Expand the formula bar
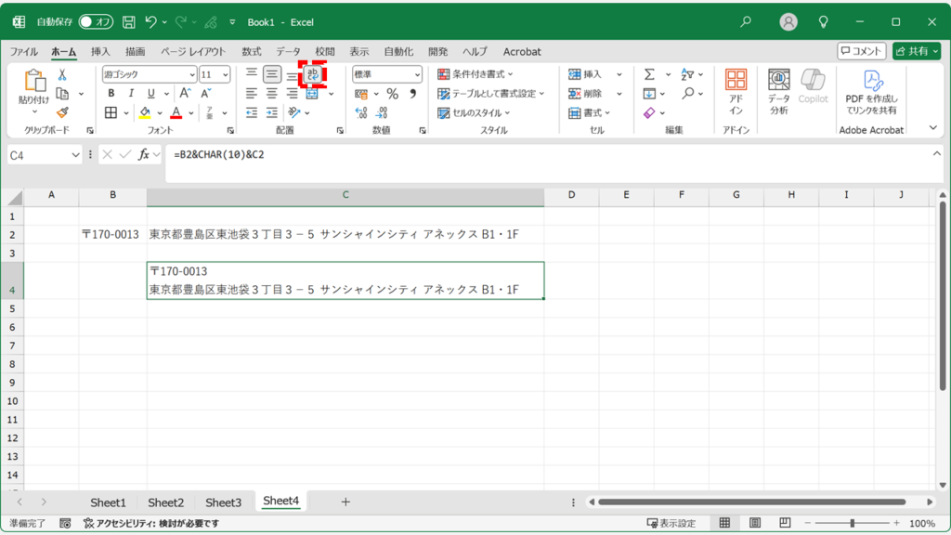This screenshot has height=535, width=951. [x=936, y=154]
